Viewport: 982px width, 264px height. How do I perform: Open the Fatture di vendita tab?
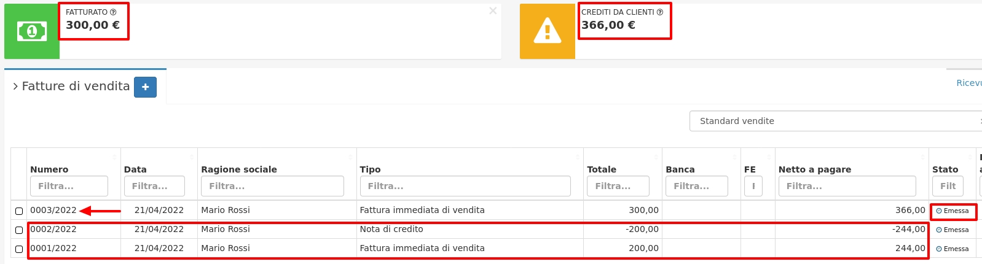[76, 87]
